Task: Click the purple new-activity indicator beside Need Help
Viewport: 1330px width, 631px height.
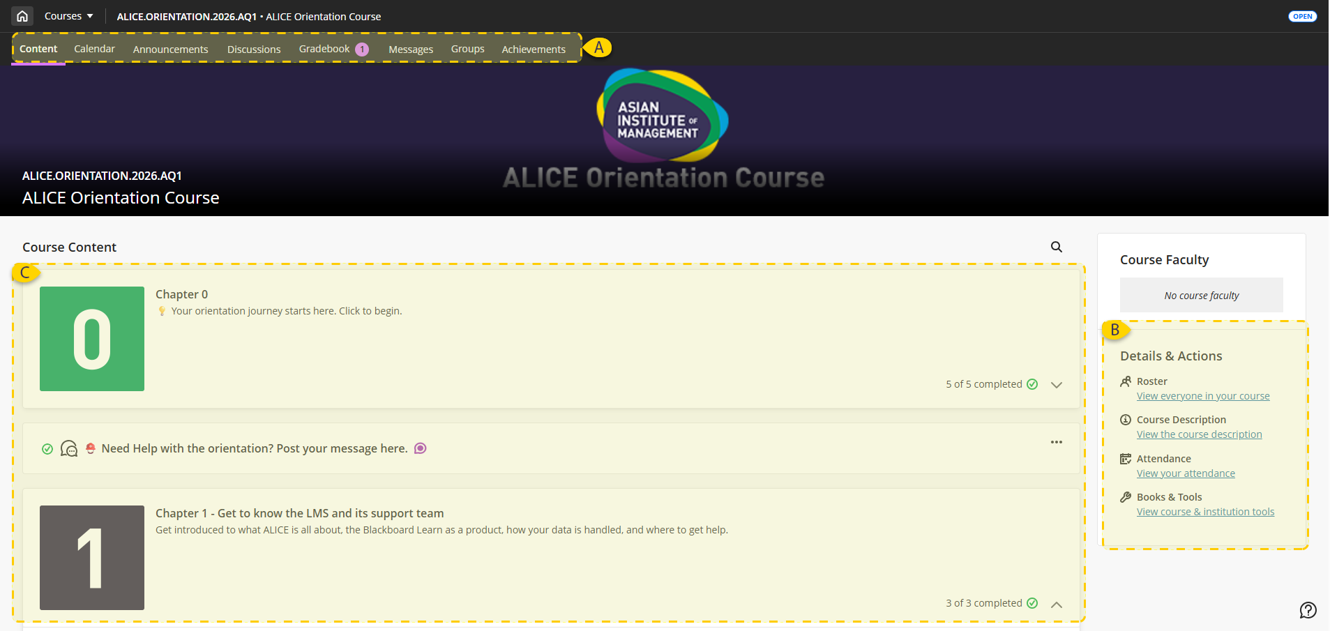Action: pyautogui.click(x=420, y=448)
